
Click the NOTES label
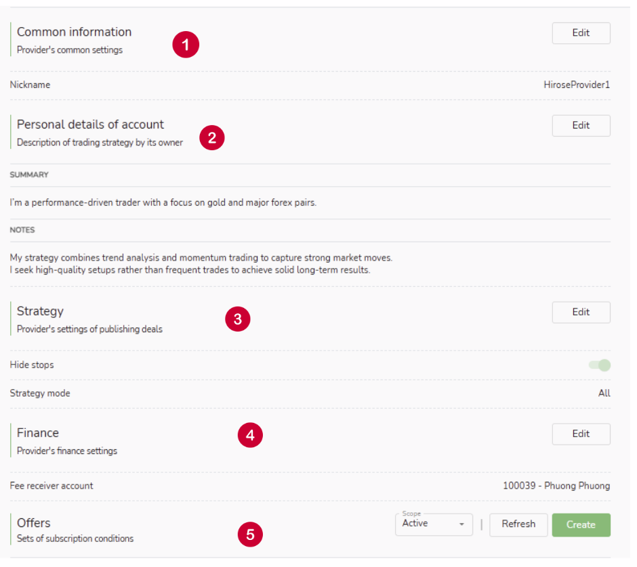coord(22,230)
